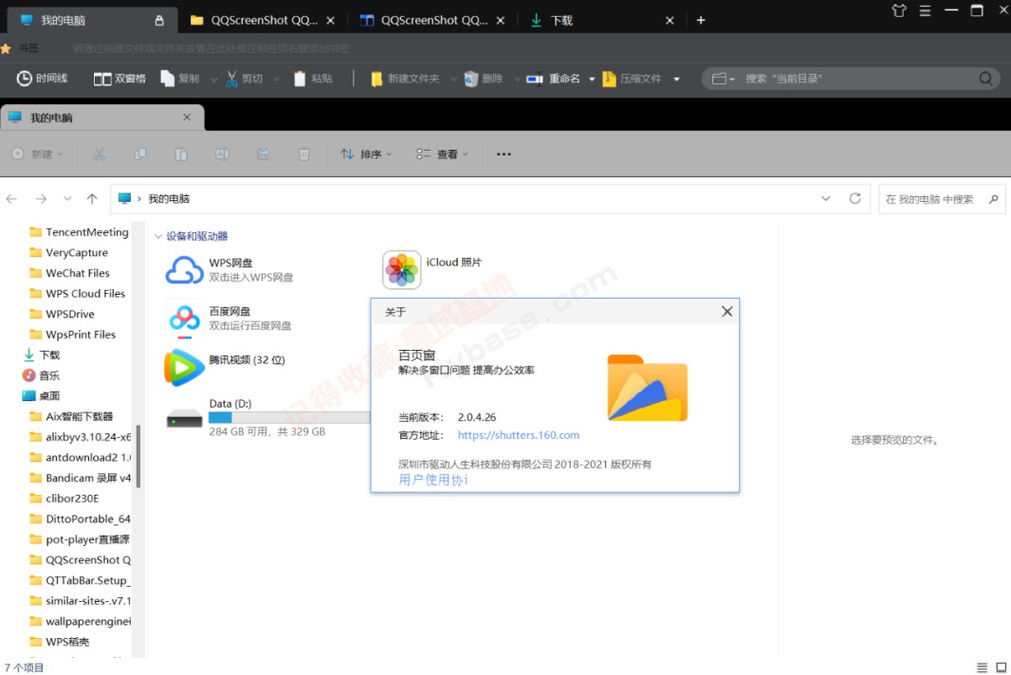
Task: Click the explorer cut scissors icon
Action: (99, 155)
